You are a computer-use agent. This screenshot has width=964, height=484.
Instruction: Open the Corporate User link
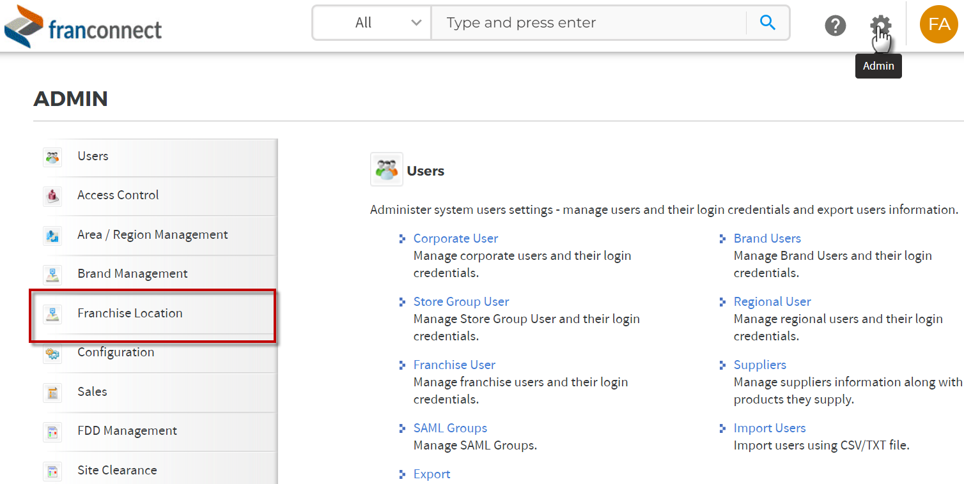(x=456, y=238)
